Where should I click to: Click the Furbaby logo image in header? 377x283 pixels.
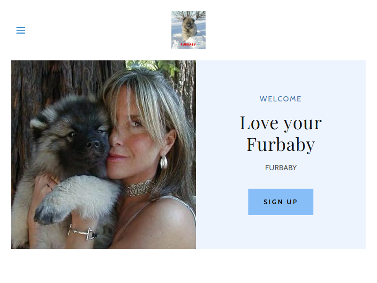pyautogui.click(x=188, y=30)
